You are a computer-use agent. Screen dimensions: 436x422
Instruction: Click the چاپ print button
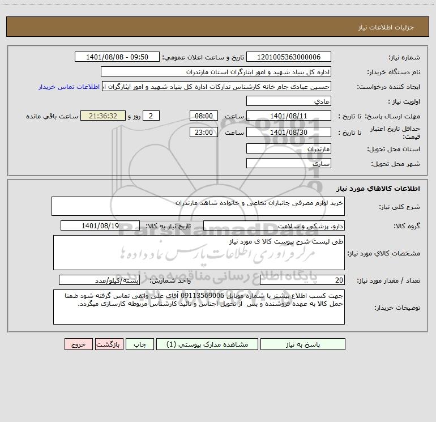(140, 344)
